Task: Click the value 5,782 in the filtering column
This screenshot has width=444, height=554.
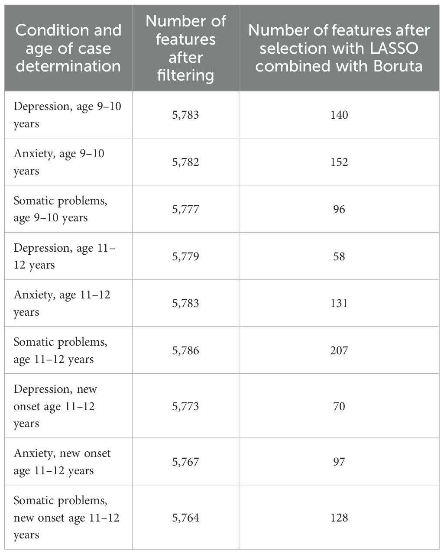Action: [185, 162]
